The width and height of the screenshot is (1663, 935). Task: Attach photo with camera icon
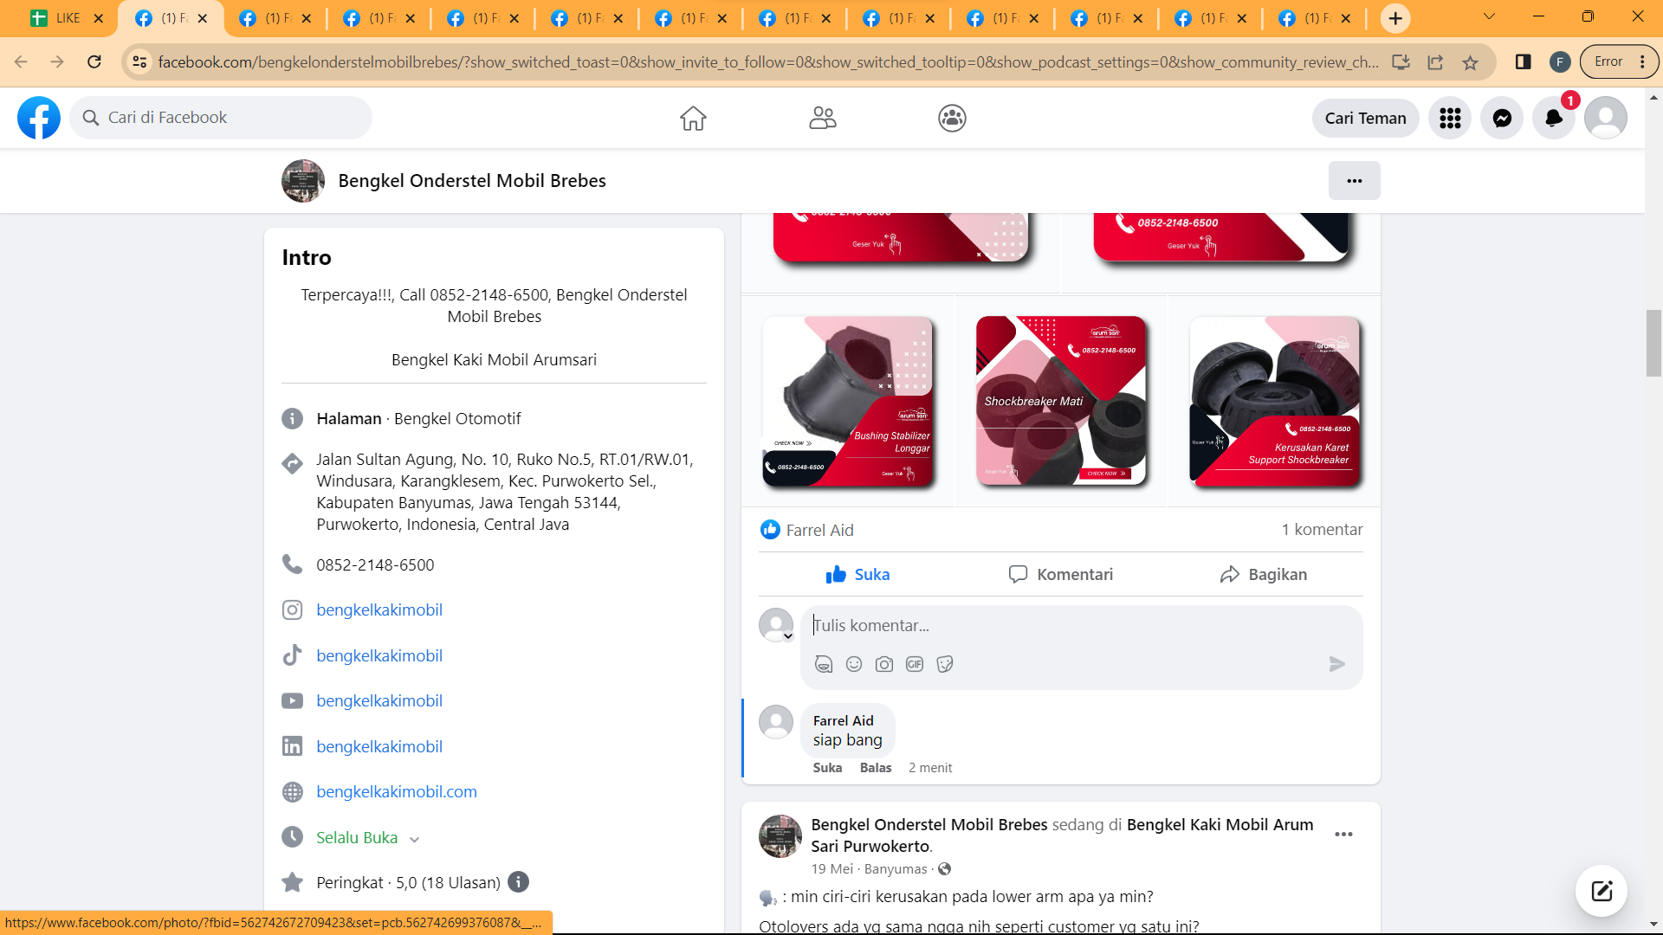[884, 664]
